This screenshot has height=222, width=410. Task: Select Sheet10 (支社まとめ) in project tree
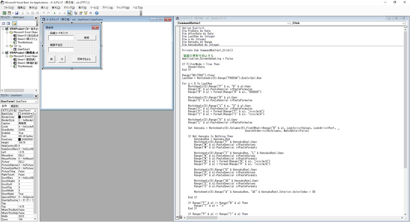pyautogui.click(x=28, y=36)
